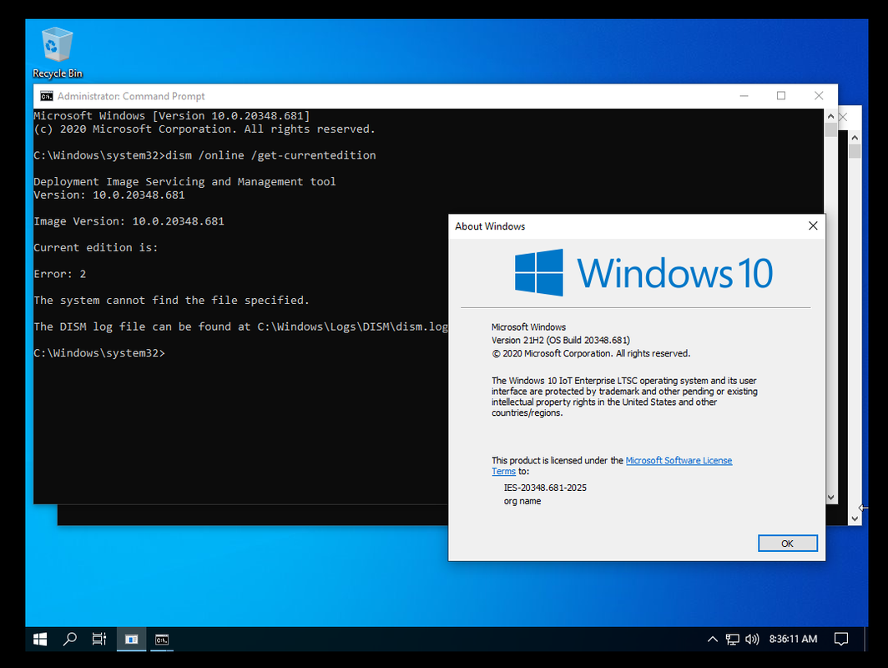Viewport: 888px width, 668px height.
Task: Click the Windows 10 logo in dialog
Action: pyautogui.click(x=643, y=273)
